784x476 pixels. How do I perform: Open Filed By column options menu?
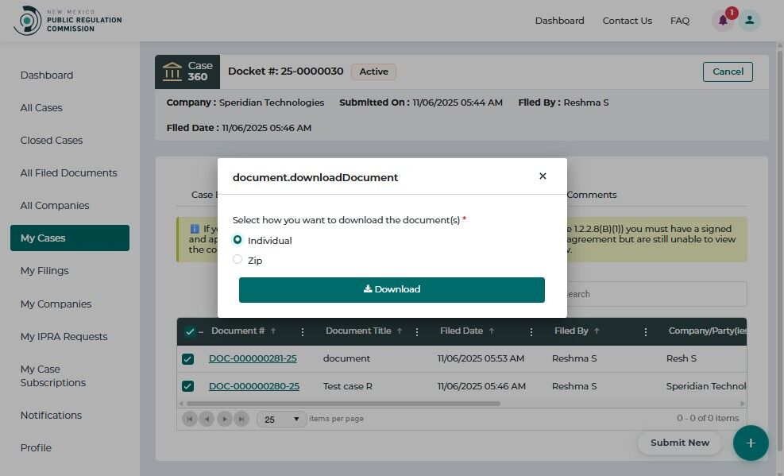pyautogui.click(x=646, y=332)
